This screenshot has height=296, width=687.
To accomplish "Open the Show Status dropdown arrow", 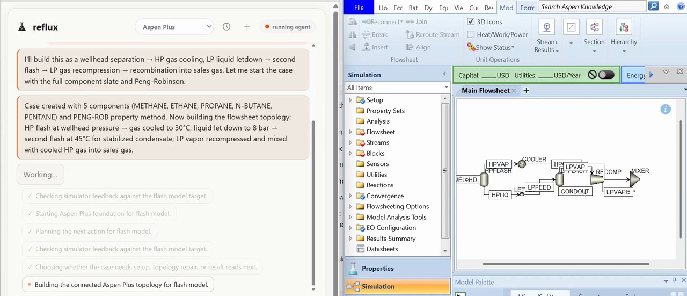I will click(513, 48).
